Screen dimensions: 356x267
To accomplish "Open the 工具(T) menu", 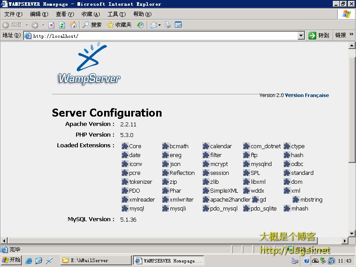I will pos(116,14).
